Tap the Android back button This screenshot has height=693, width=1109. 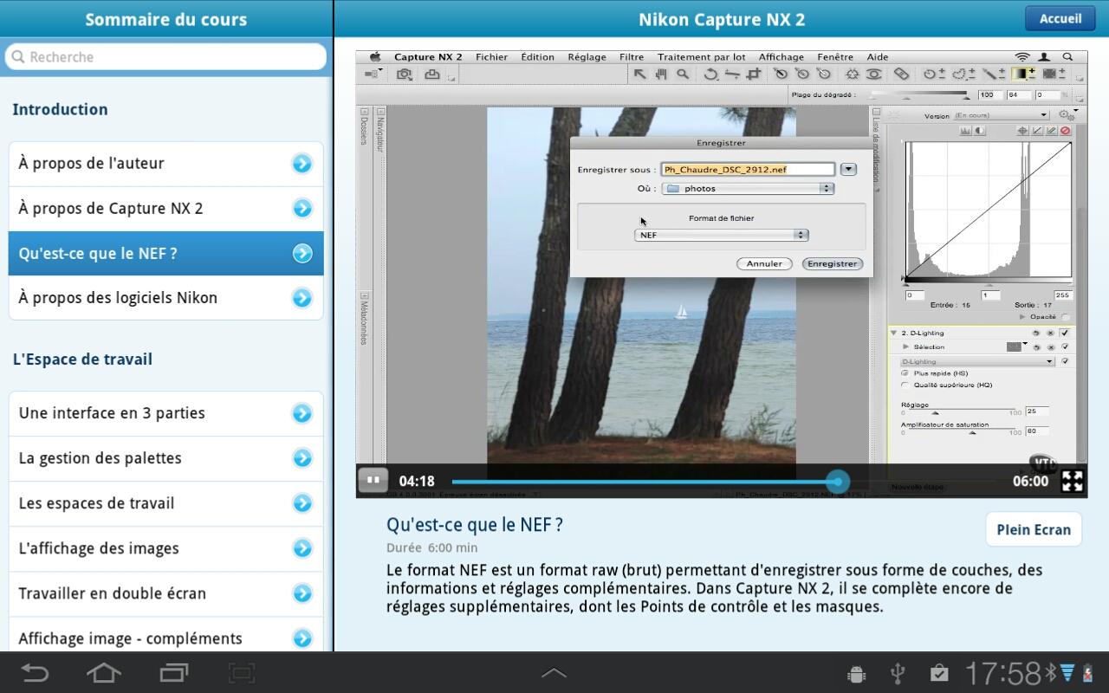35,673
